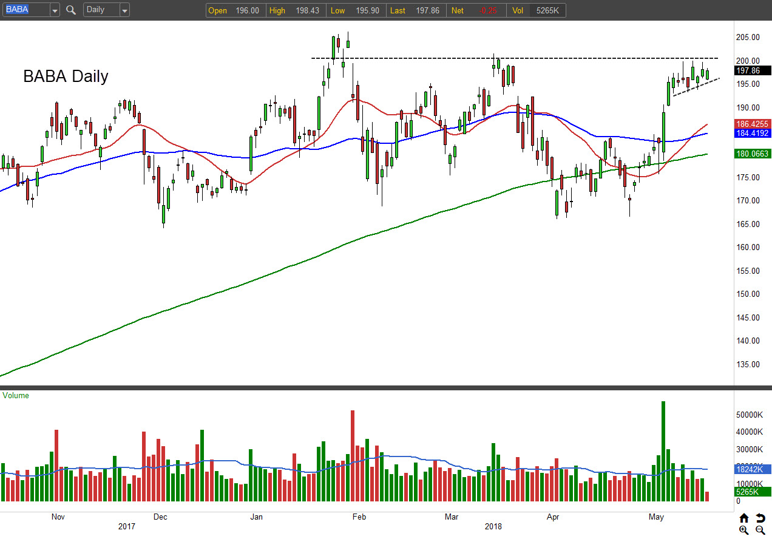The width and height of the screenshot is (772, 536).
Task: Click the 18242K average volume label
Action: point(752,469)
